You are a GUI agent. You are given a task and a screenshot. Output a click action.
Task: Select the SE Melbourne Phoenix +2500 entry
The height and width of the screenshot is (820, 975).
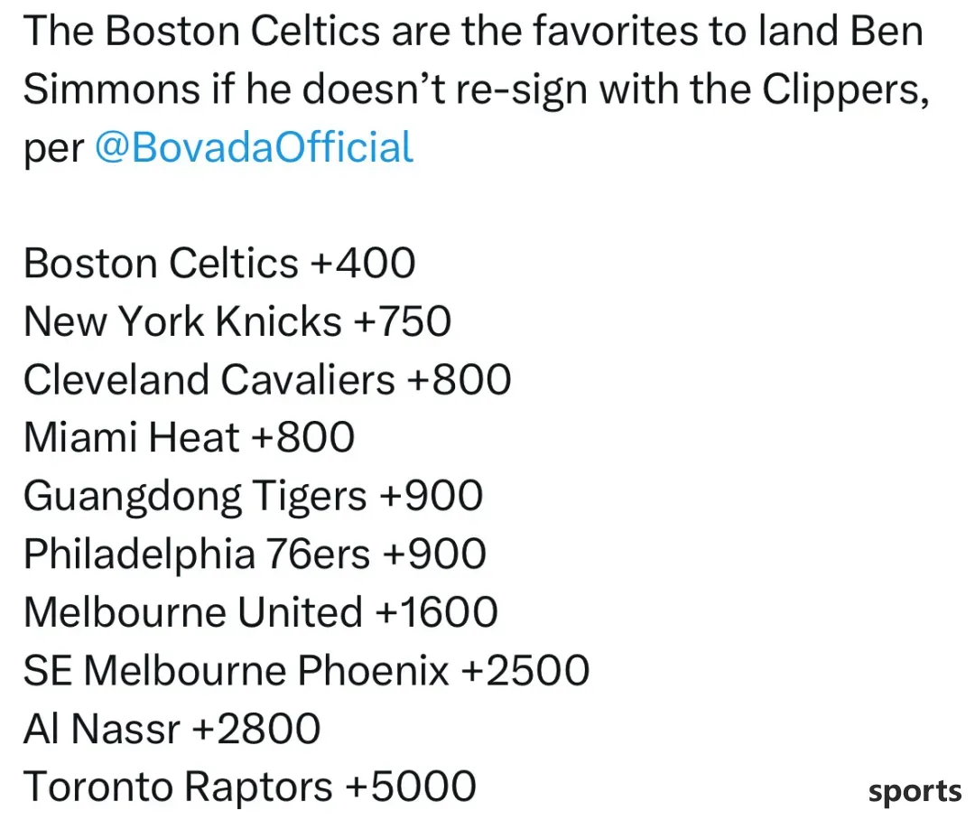click(307, 671)
